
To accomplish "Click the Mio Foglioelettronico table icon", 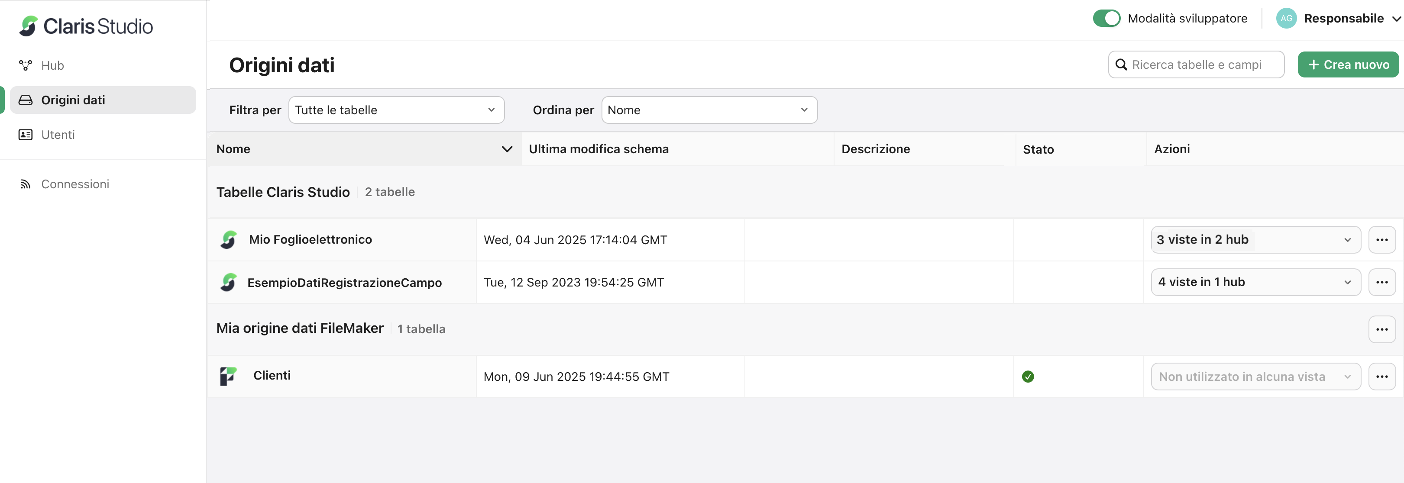I will tap(229, 240).
